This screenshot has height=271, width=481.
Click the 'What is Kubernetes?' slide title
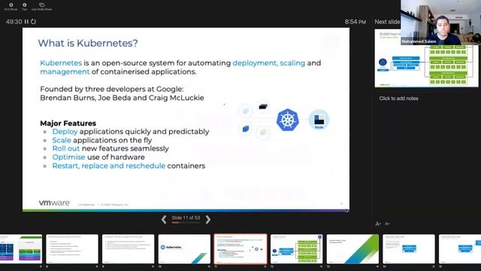(88, 43)
